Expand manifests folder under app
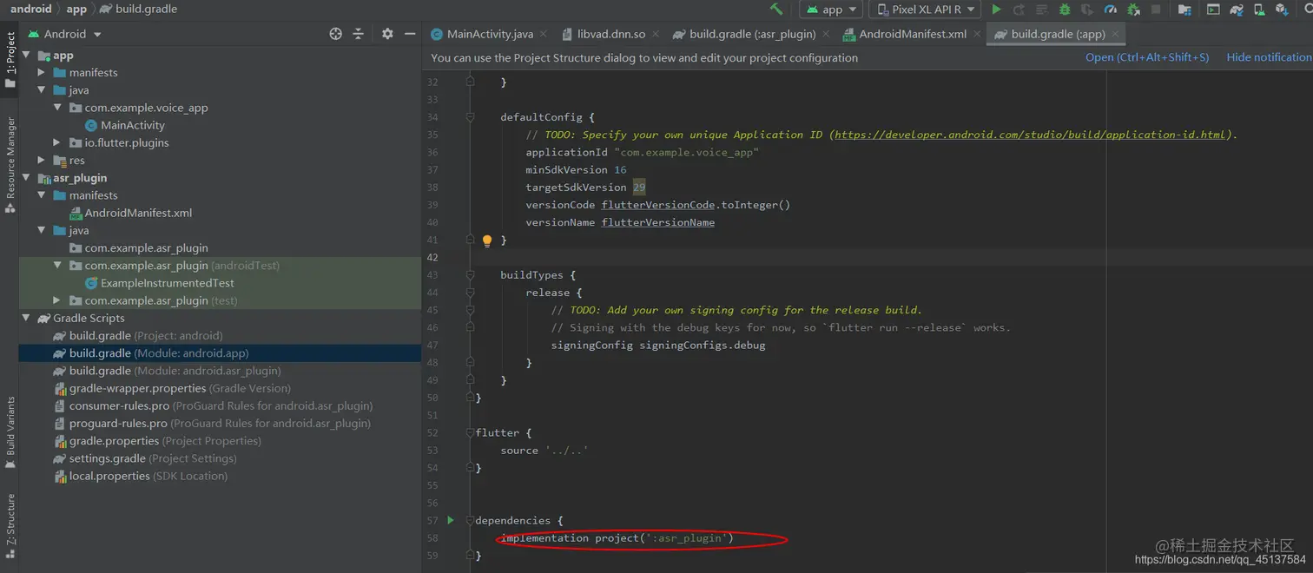The width and height of the screenshot is (1313, 573). point(42,73)
